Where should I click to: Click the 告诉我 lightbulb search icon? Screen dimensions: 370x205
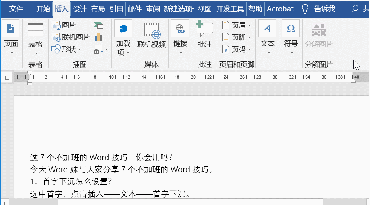(305, 9)
